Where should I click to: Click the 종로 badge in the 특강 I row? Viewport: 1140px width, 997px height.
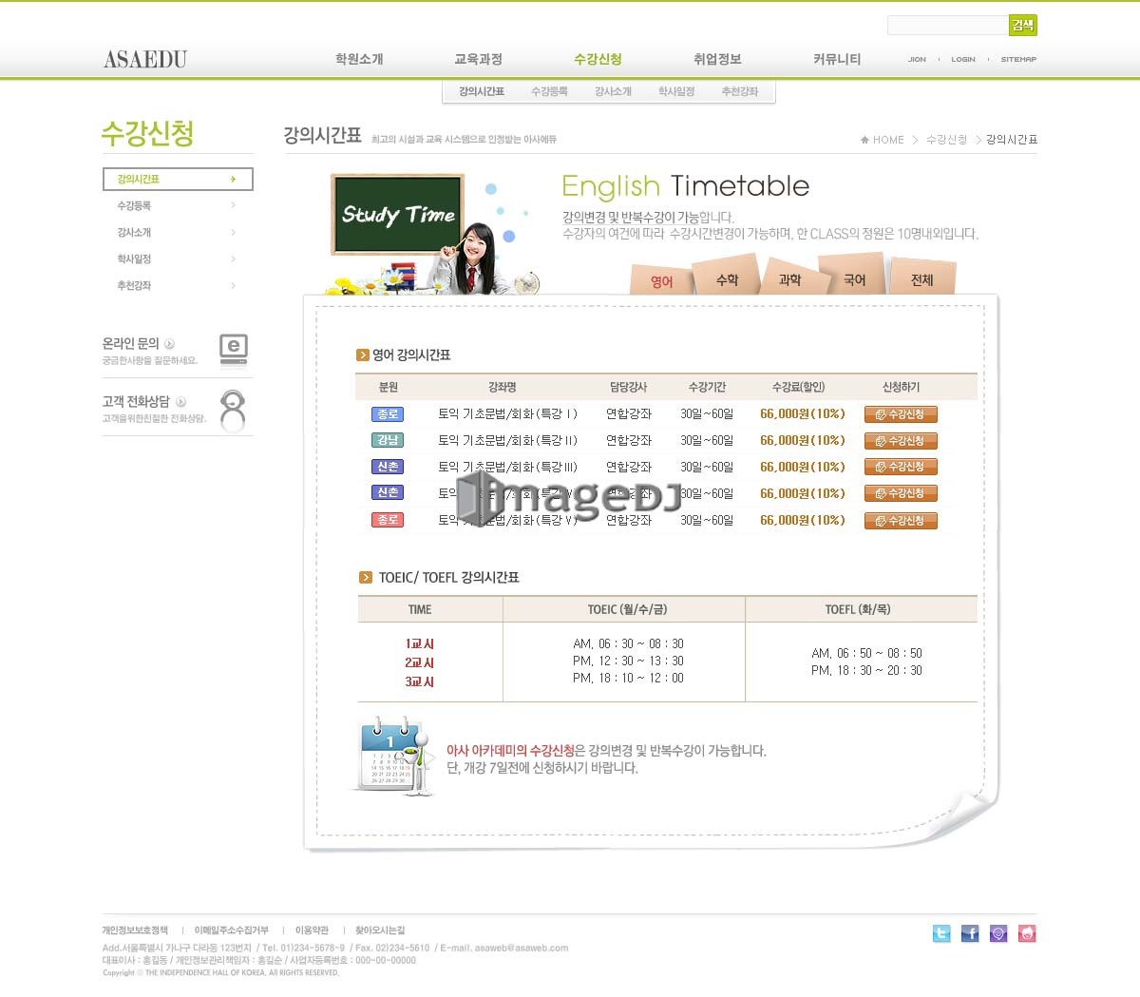[x=388, y=414]
